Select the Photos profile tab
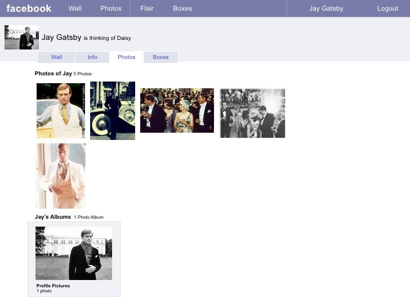This screenshot has height=307, width=410. click(126, 57)
